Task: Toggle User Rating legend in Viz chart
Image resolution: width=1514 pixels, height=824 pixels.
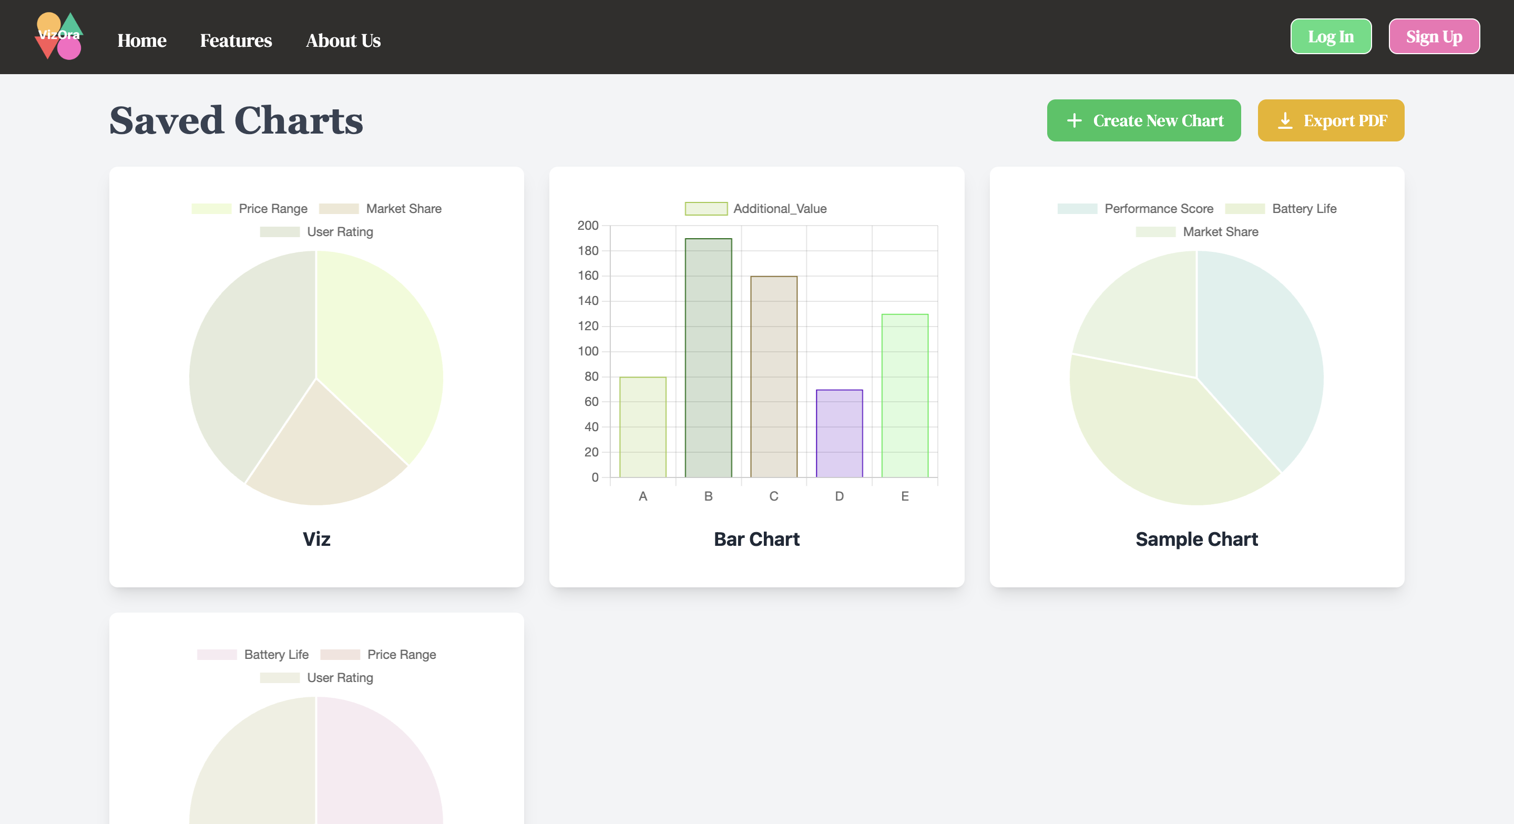Action: (x=316, y=231)
